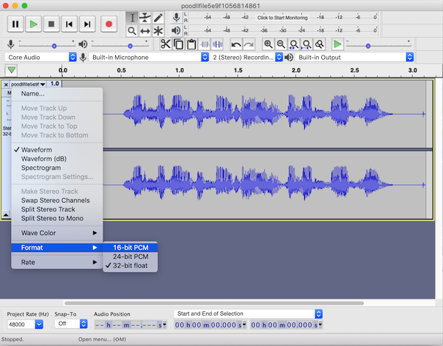Start recording with the red Record button
This screenshot has height=346, width=443.
[x=109, y=24]
